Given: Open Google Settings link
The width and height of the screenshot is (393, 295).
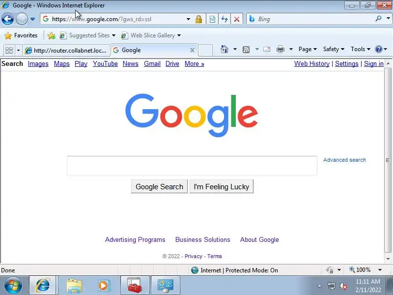Looking at the screenshot, I should tap(347, 64).
